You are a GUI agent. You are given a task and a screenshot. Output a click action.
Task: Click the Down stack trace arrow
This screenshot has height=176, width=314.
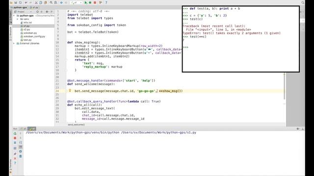click(x=21, y=138)
